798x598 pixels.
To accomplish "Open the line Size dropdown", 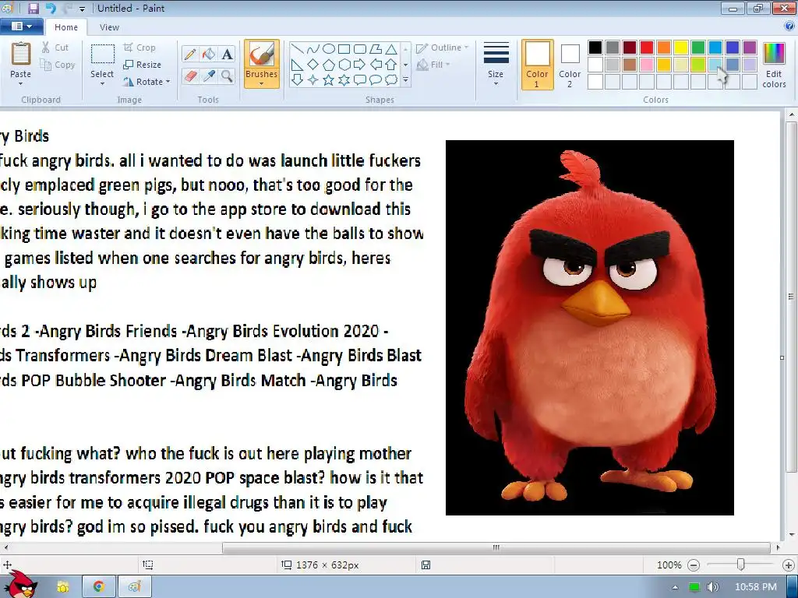I will 496,64.
